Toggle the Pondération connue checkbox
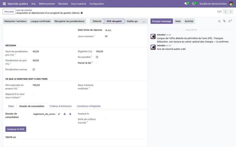 [x=34, y=69]
